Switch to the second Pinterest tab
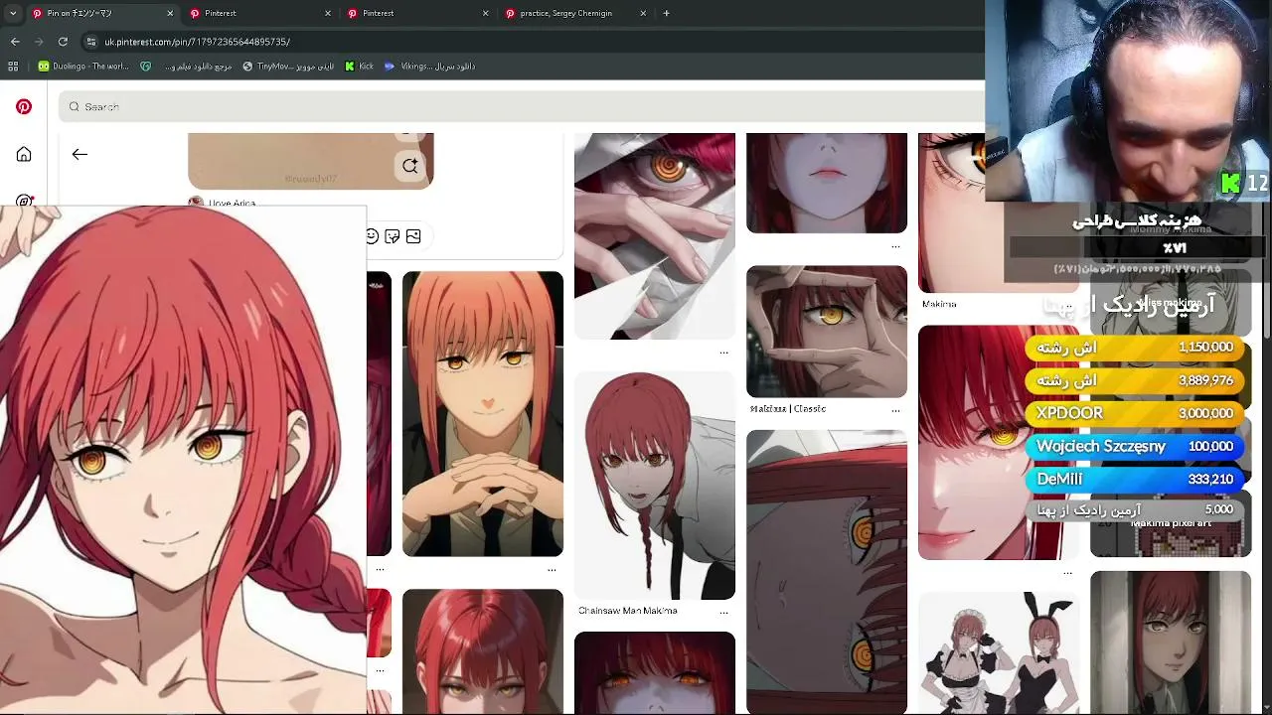This screenshot has width=1272, height=715. click(260, 13)
